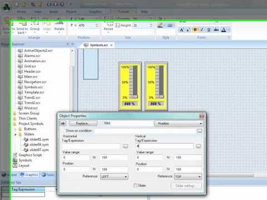Open the Fonts group dialog launcher
This screenshot has height=200, width=267.
click(229, 38)
